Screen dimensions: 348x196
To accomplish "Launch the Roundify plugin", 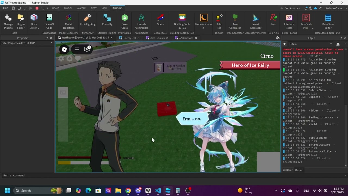I will click(x=107, y=20).
